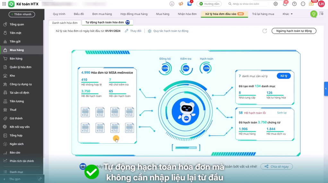Open Quy tắc hạch toán tự động

pos(168,31)
